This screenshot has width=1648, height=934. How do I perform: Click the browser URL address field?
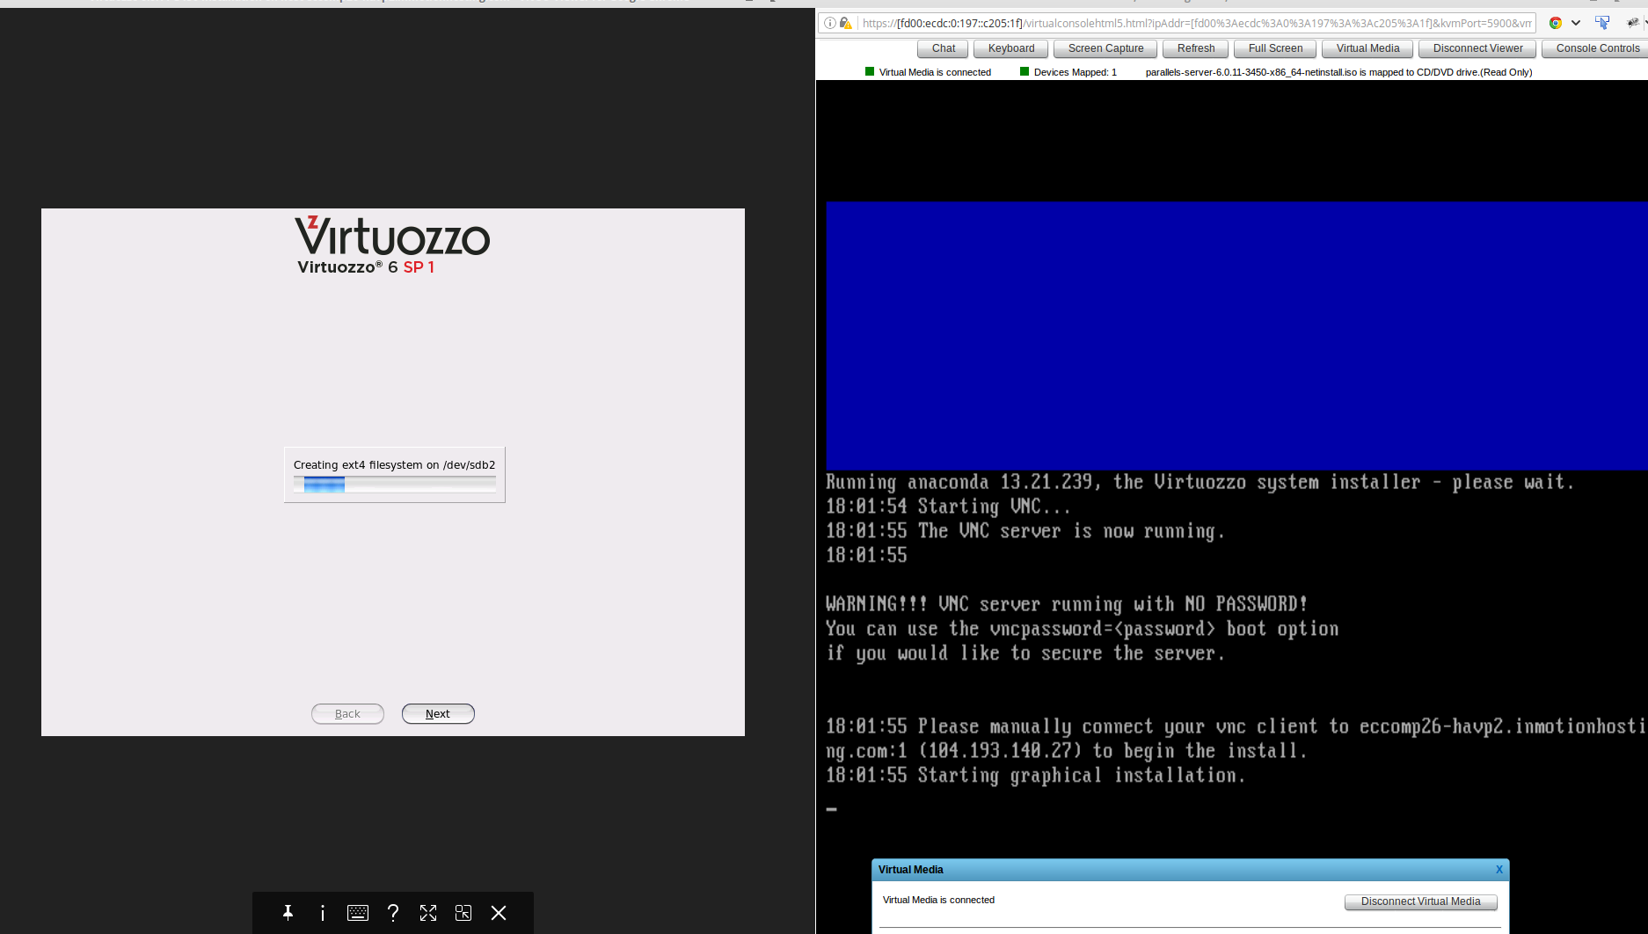1196,23
